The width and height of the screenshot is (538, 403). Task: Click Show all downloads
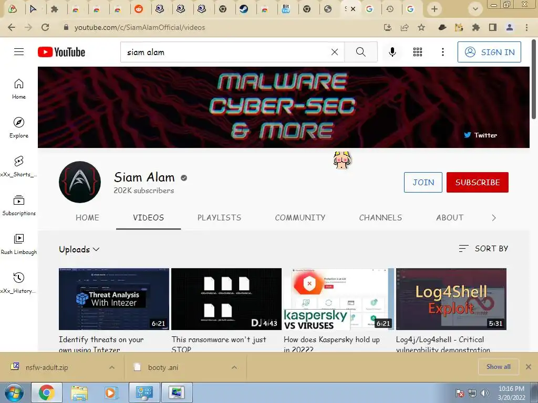pyautogui.click(x=498, y=367)
